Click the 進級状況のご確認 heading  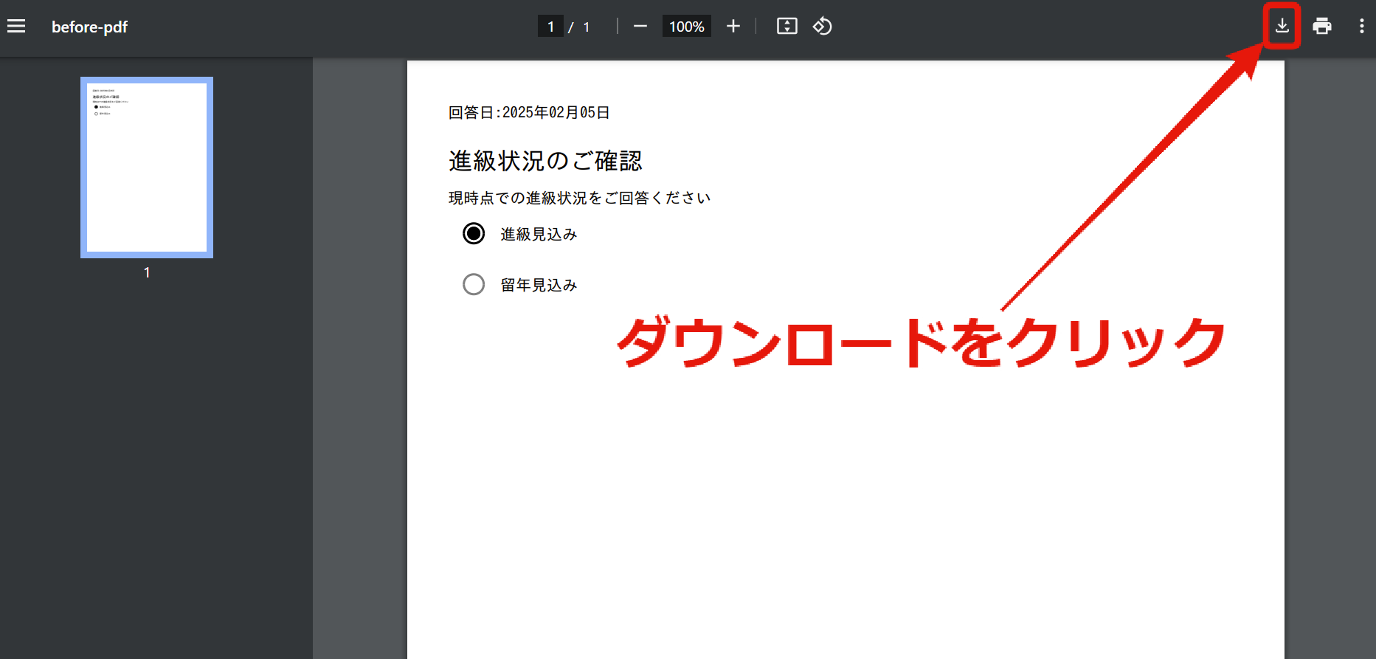point(545,161)
